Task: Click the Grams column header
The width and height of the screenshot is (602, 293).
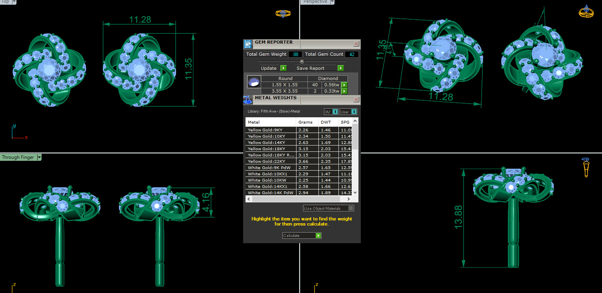Action: coord(307,122)
